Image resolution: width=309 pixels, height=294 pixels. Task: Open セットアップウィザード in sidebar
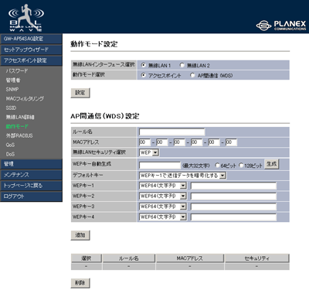pyautogui.click(x=31, y=50)
